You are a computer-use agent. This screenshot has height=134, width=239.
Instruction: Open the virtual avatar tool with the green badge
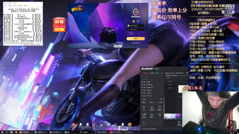point(144,116)
